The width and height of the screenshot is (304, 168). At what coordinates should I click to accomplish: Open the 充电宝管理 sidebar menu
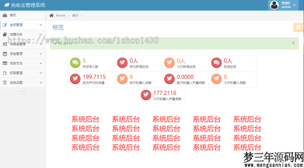click(23, 44)
